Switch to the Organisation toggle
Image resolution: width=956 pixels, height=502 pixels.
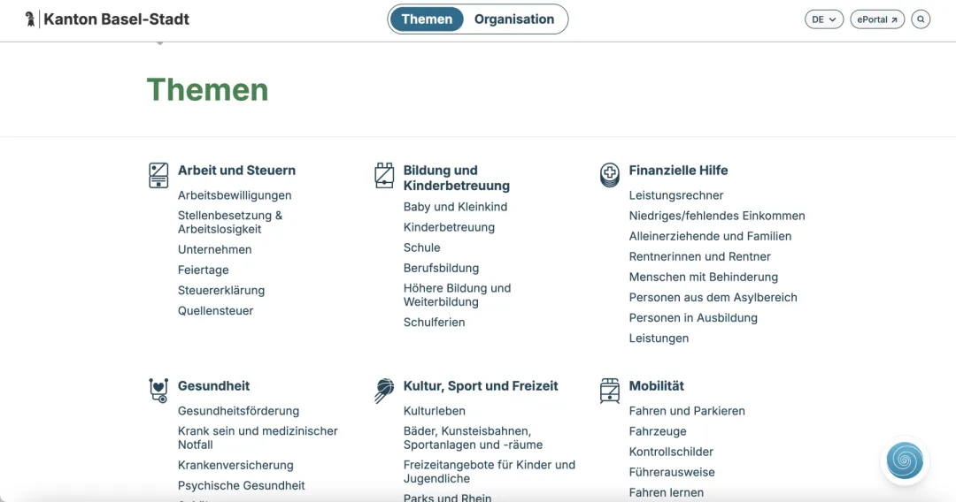514,19
